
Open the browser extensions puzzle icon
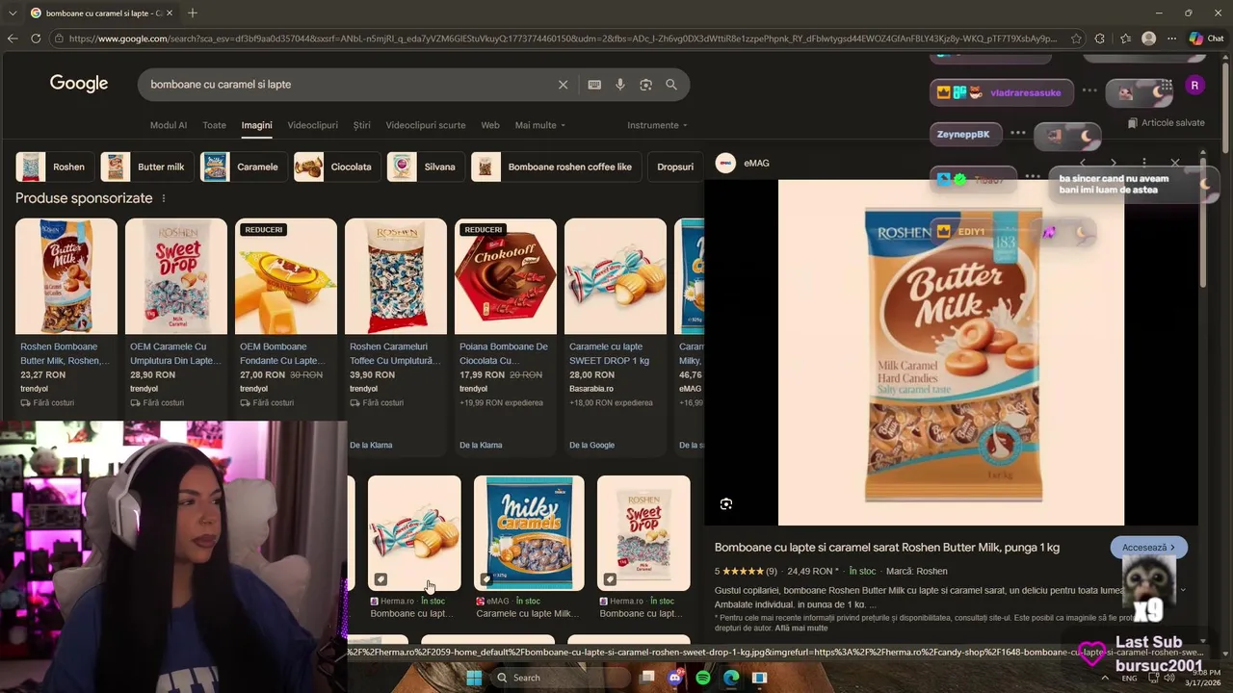click(x=1100, y=38)
